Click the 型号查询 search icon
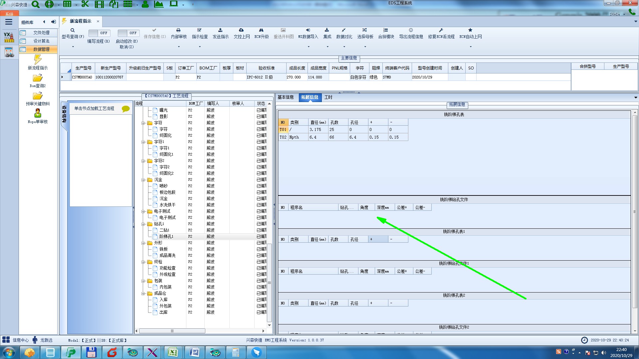Image resolution: width=639 pixels, height=359 pixels. (73, 30)
